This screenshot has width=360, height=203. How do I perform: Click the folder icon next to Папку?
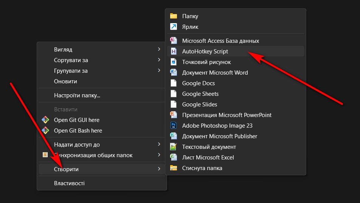[174, 16]
